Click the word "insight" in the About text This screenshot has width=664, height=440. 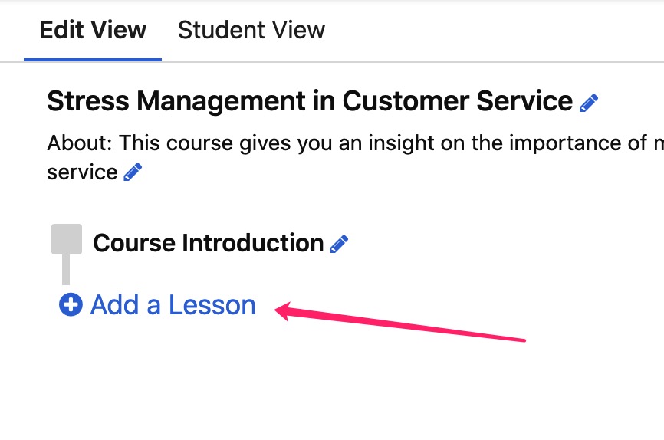click(x=401, y=143)
